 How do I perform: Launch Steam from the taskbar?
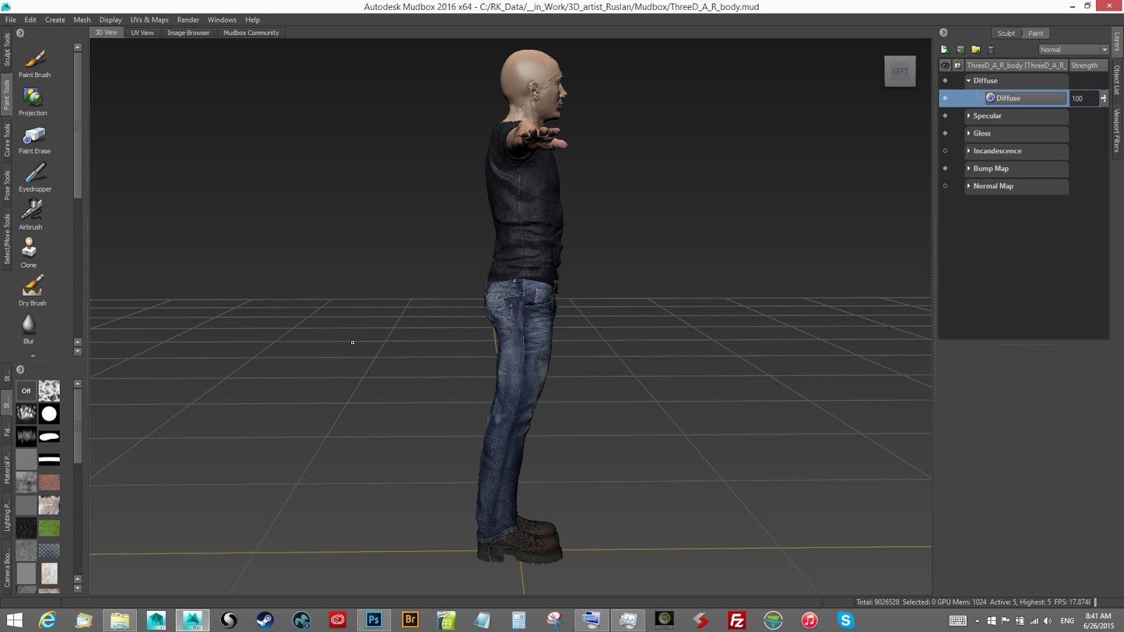point(265,619)
